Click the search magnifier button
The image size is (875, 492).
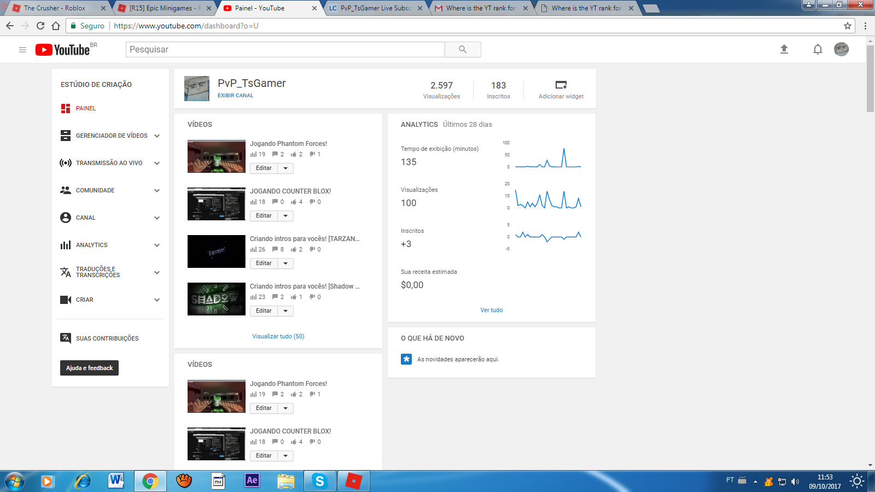(x=463, y=49)
